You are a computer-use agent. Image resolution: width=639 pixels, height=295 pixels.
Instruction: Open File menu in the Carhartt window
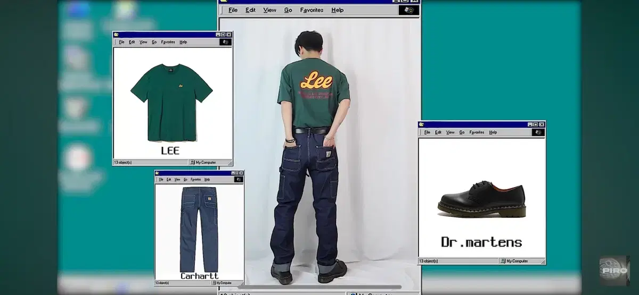click(161, 180)
